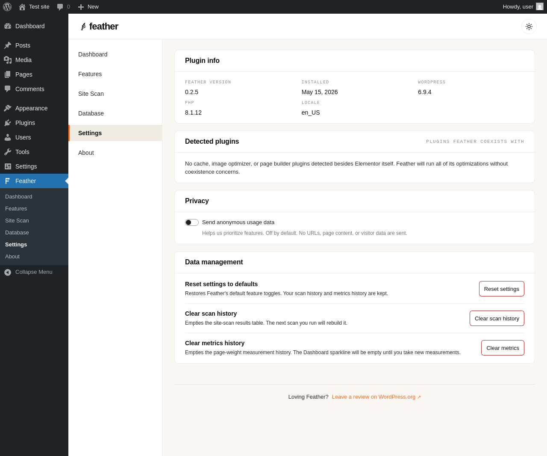547x456 pixels.
Task: Open Posts via the pin icon
Action: tap(8, 45)
